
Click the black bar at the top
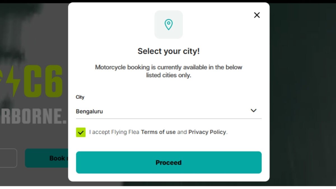168,1
